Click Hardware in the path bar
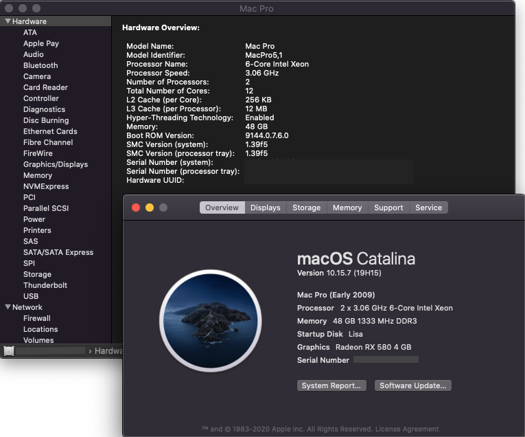Image resolution: width=525 pixels, height=437 pixels. click(108, 351)
